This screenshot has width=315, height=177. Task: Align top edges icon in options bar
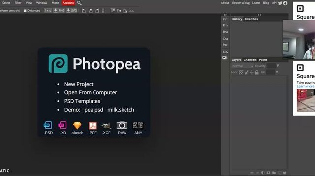(113, 11)
